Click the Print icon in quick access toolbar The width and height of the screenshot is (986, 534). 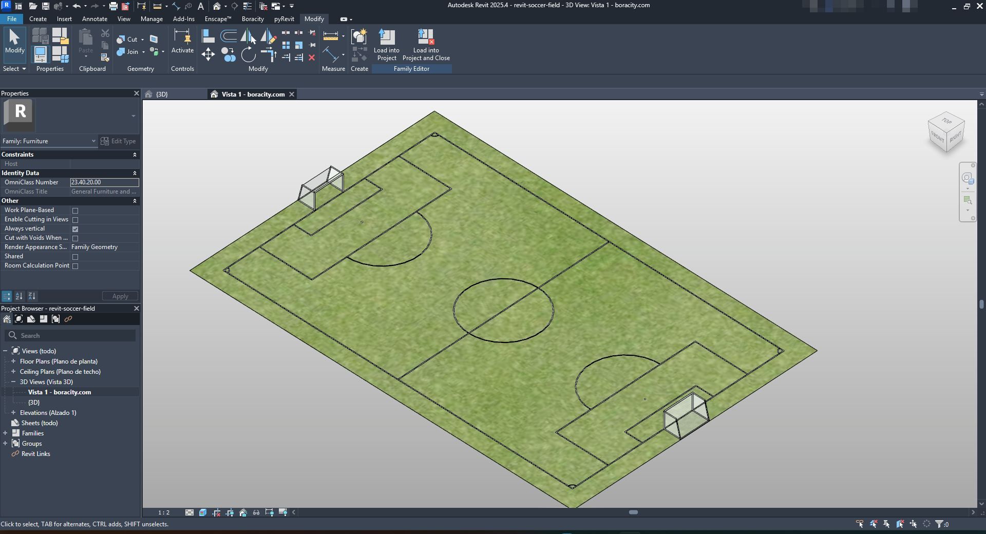tap(113, 6)
